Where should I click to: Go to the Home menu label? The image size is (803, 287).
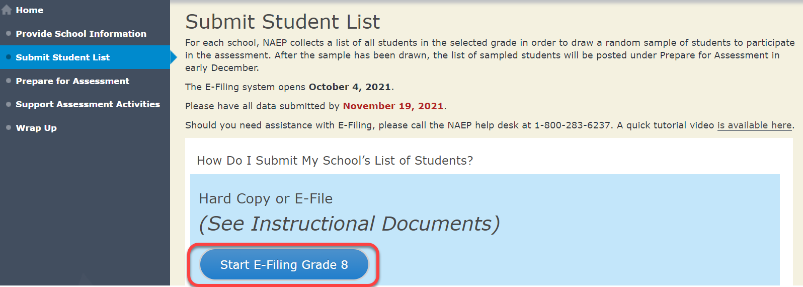pos(29,10)
